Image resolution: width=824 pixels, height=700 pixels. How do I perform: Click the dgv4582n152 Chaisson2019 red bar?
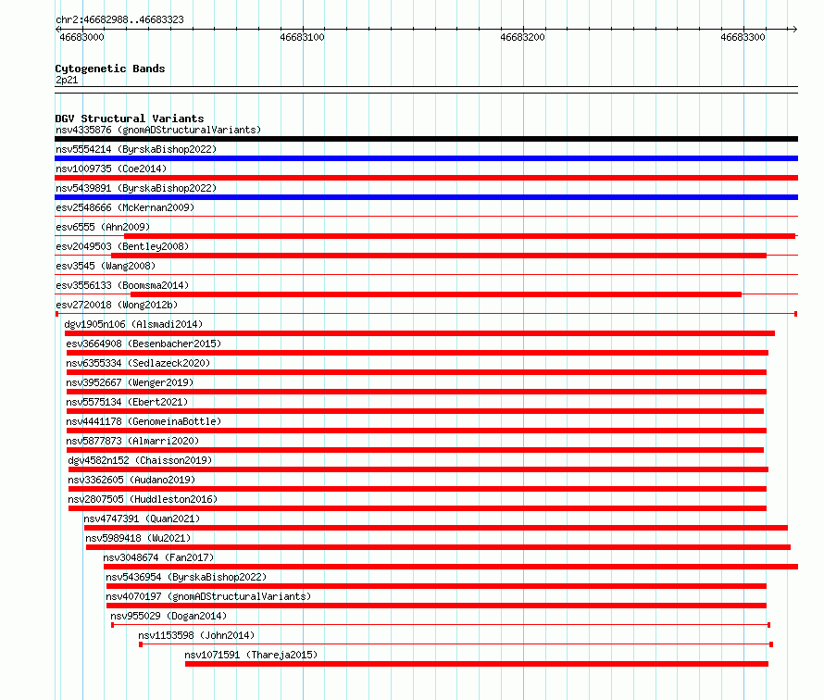418,469
